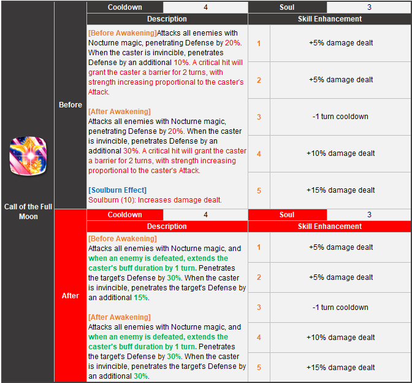Click 'Soulburn (10): Increases damage dealt.' line
The height and width of the screenshot is (383, 412).
point(155,200)
